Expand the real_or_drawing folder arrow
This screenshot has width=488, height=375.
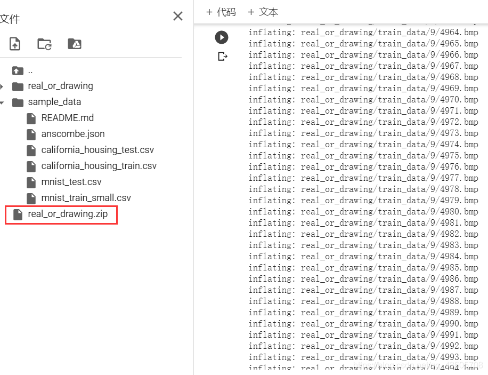(x=2, y=86)
